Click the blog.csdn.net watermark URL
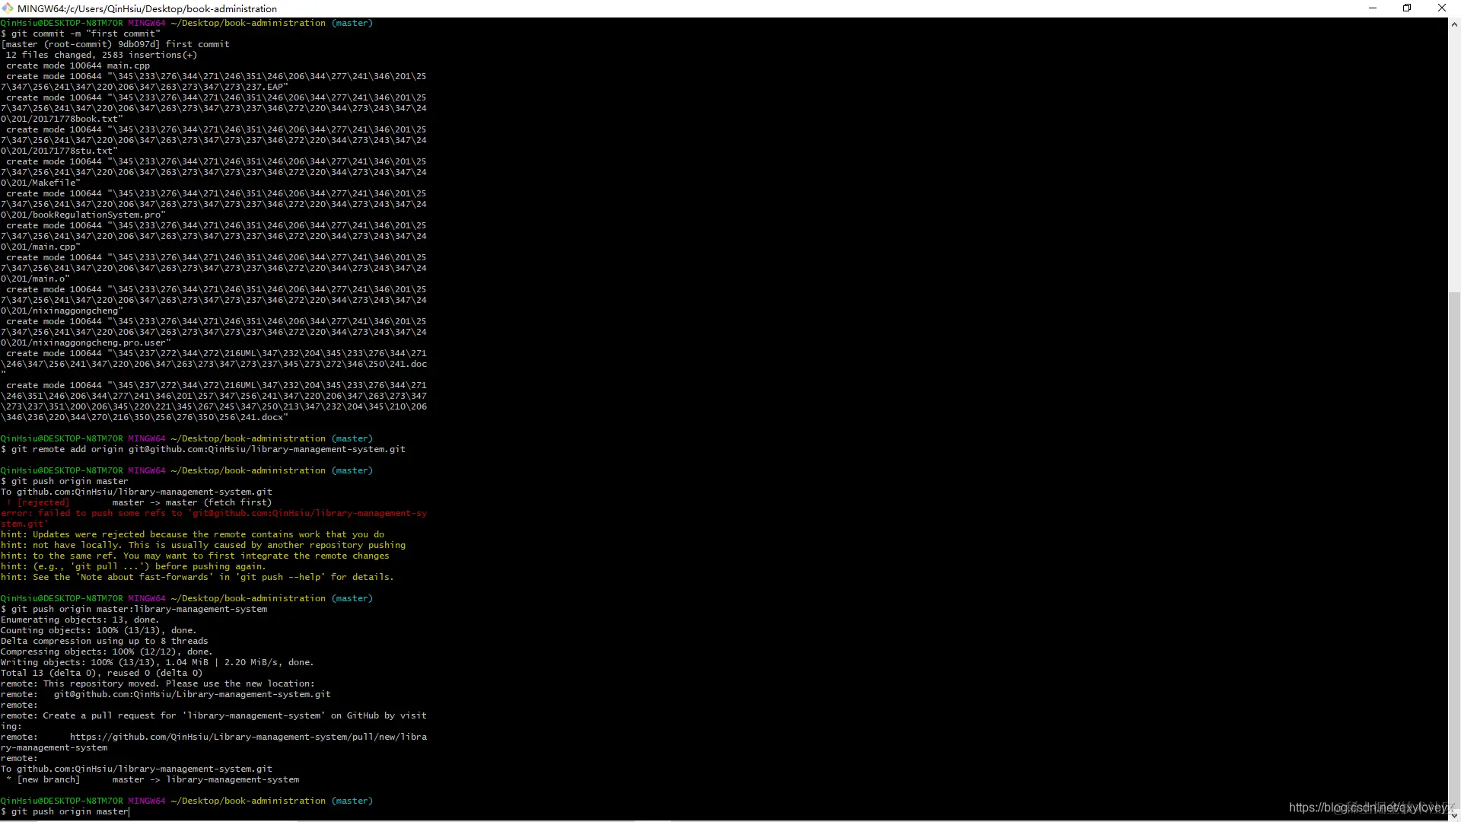Image resolution: width=1461 pixels, height=822 pixels. 1370,808
